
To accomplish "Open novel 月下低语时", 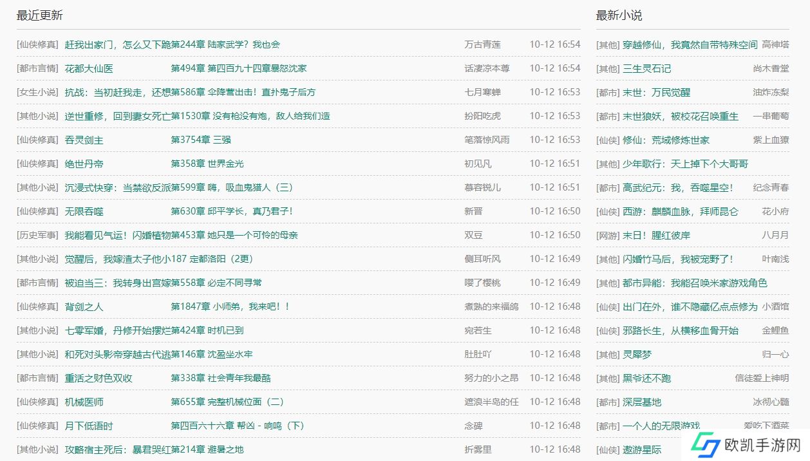I will pos(89,426).
